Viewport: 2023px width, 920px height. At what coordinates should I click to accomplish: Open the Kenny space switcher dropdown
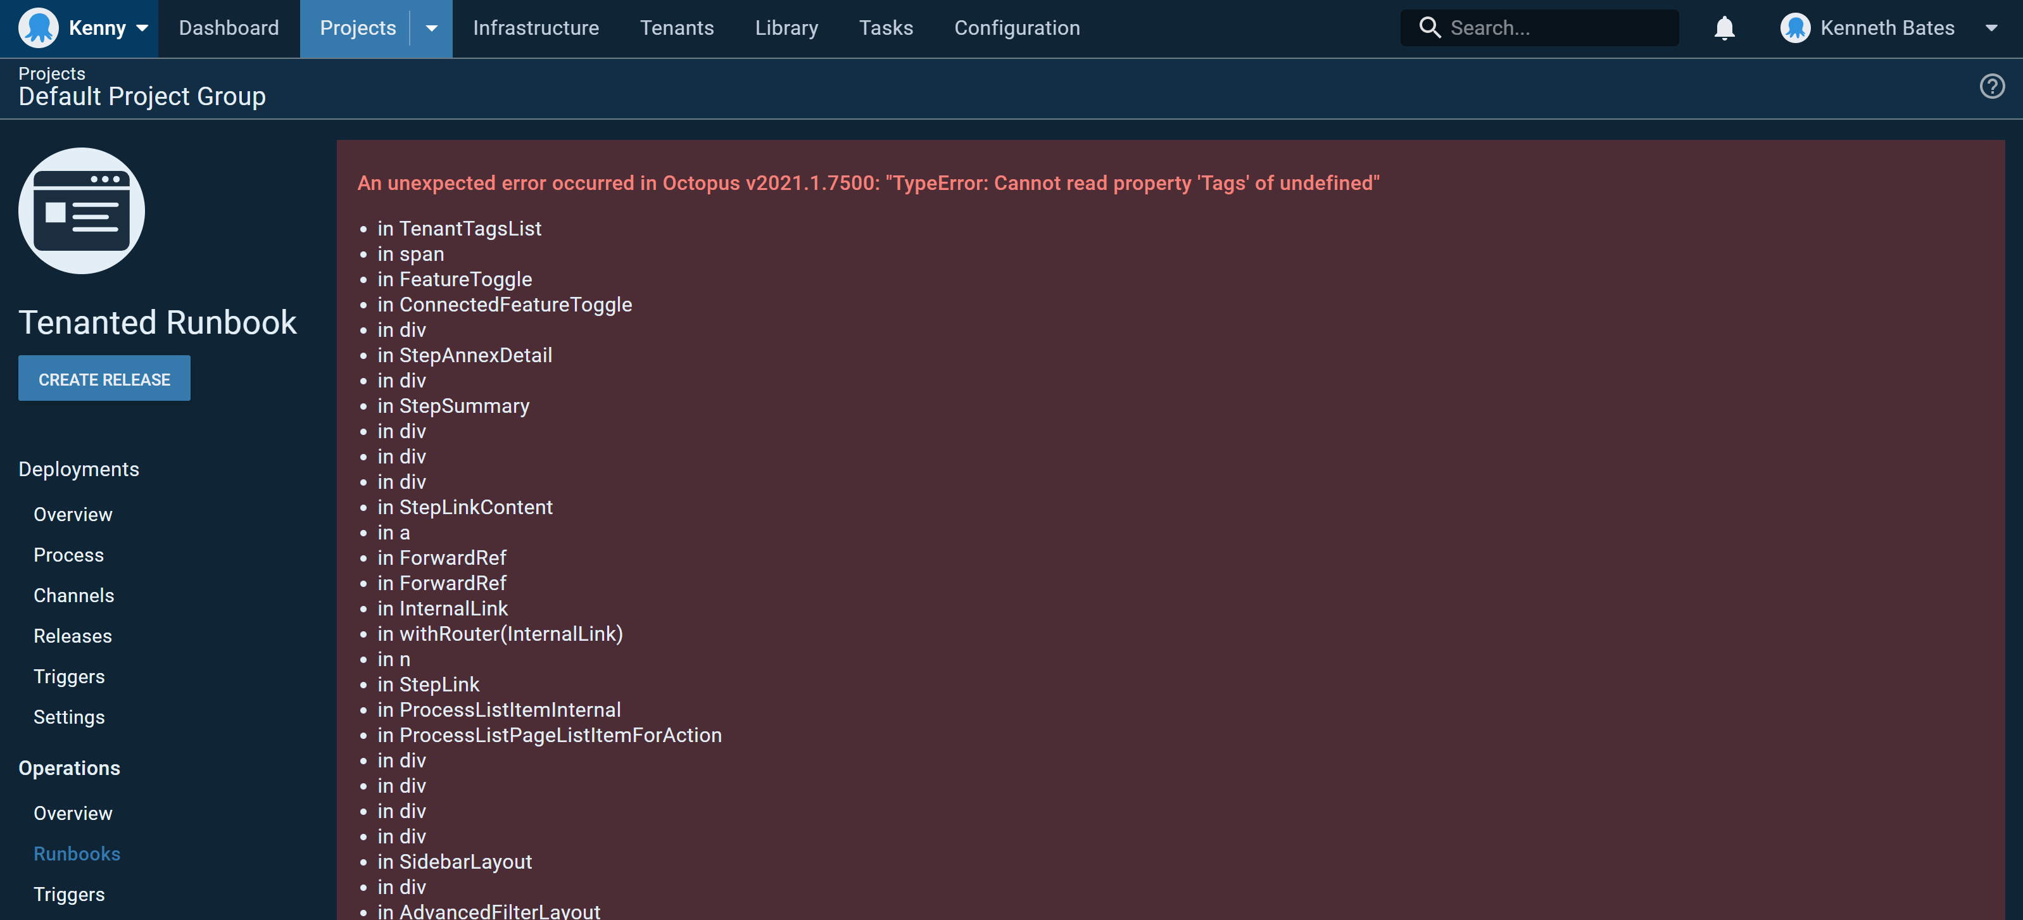[x=142, y=27]
